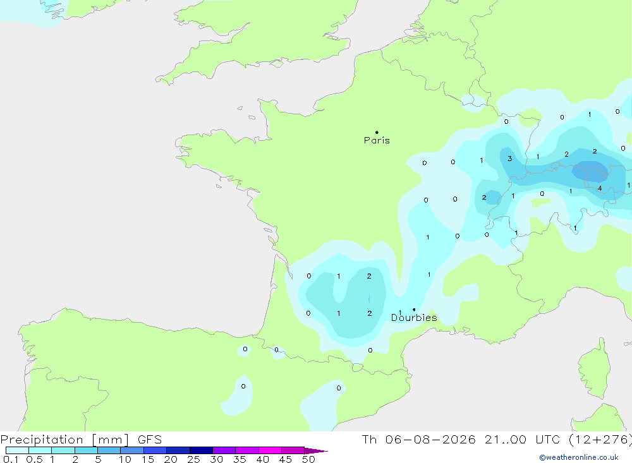
Task: Click the 25–30 mm navy legend swatch
Action: click(x=201, y=450)
